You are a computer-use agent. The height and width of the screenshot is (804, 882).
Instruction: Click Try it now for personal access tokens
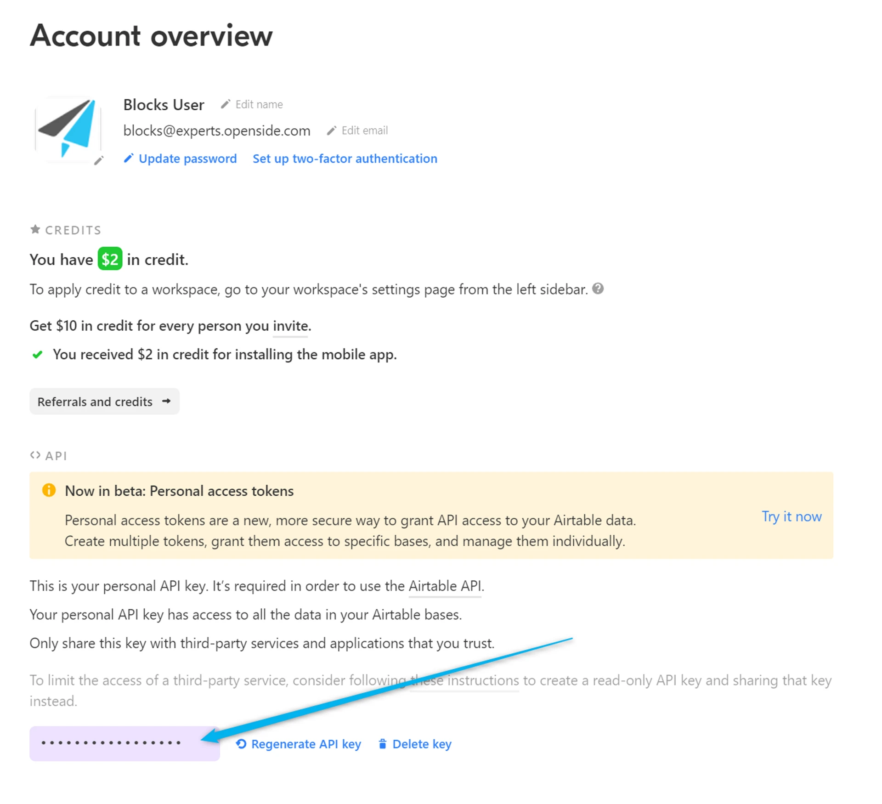pos(791,516)
